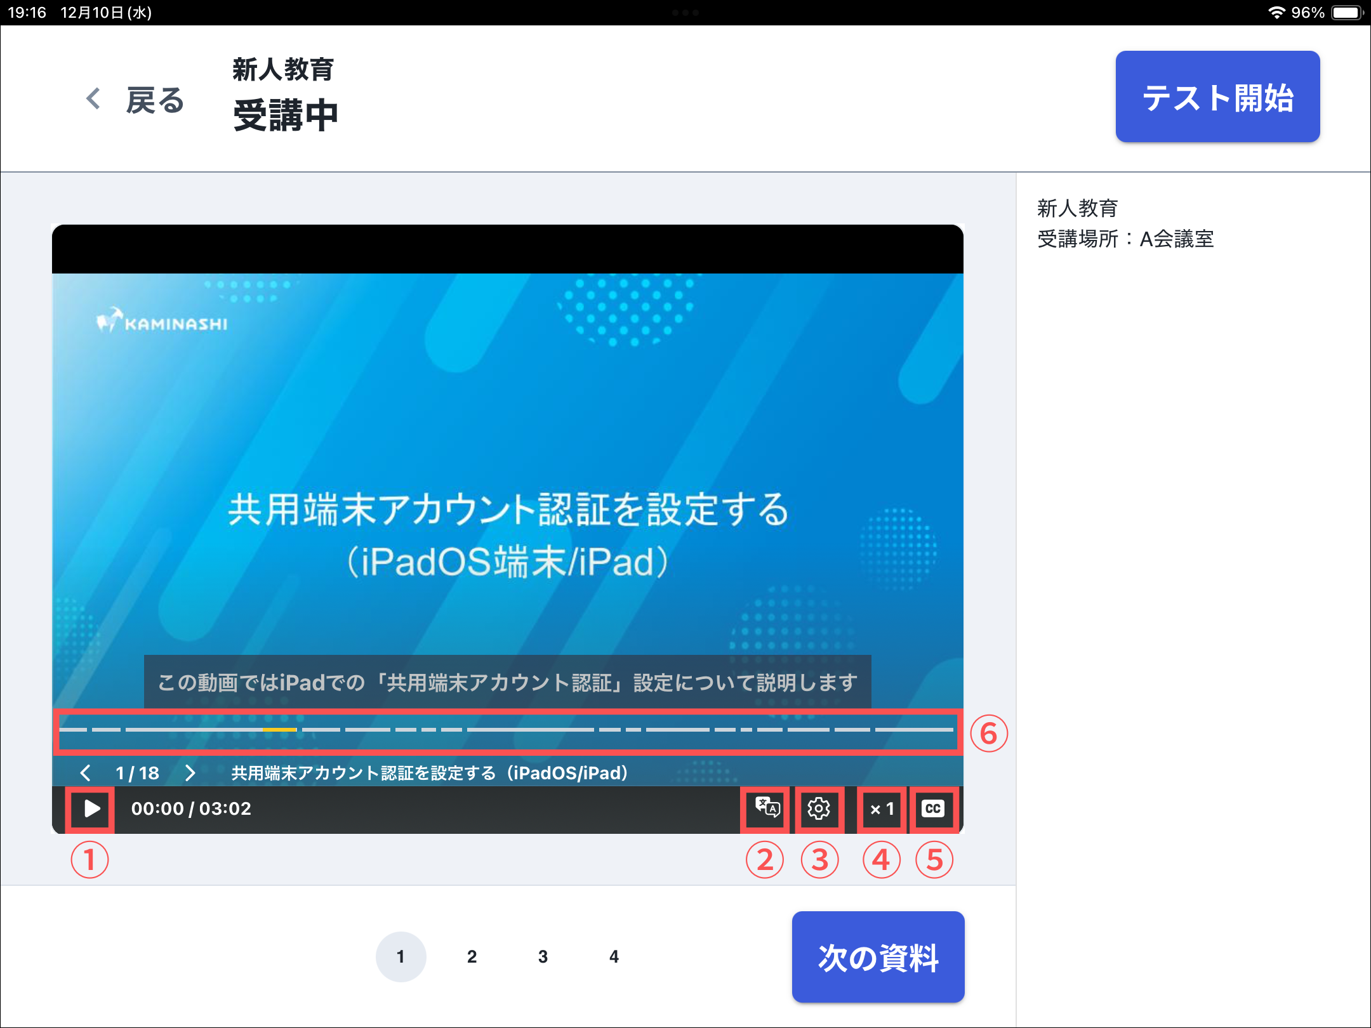Seek to the last segment of progress bar

point(914,730)
